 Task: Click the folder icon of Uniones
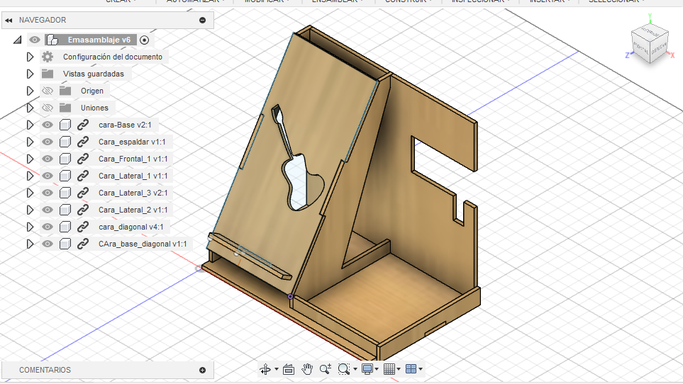pos(65,108)
